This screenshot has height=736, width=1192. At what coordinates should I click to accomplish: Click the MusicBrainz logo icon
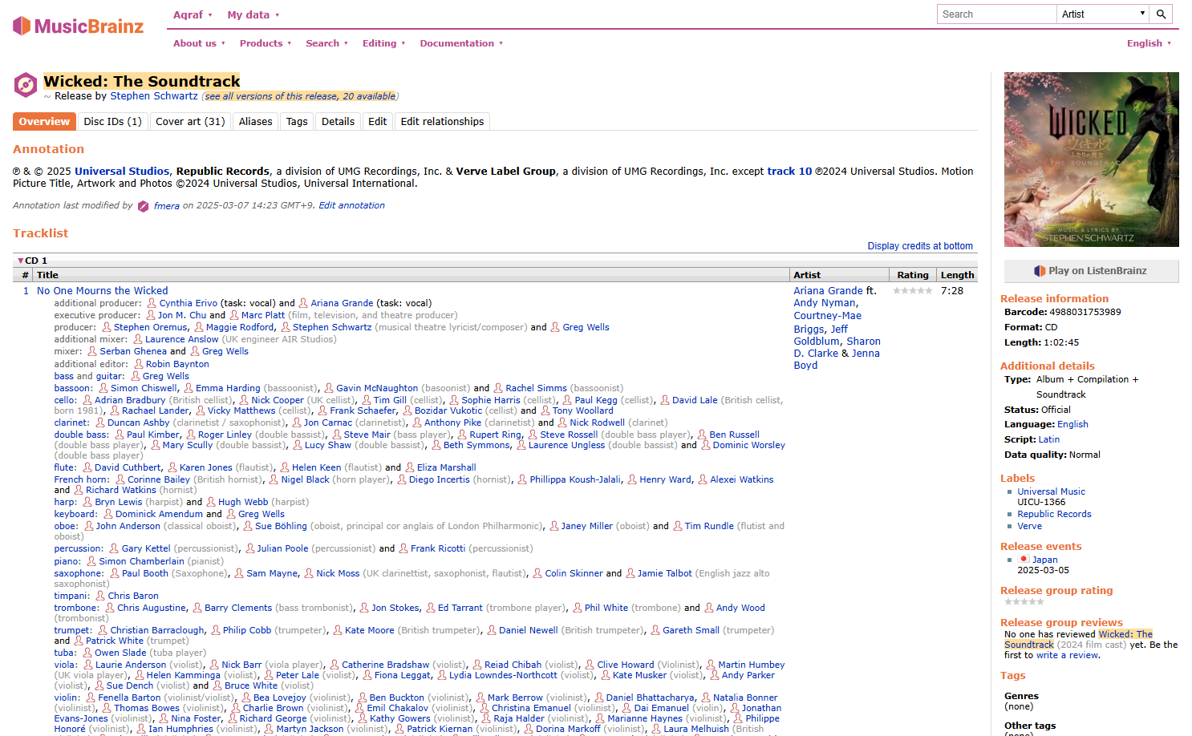[x=22, y=26]
